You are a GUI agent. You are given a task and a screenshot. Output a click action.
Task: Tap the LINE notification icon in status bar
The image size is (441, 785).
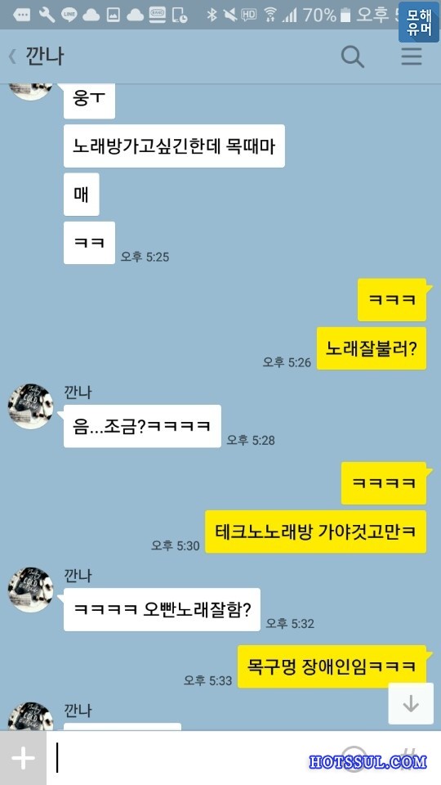click(69, 15)
